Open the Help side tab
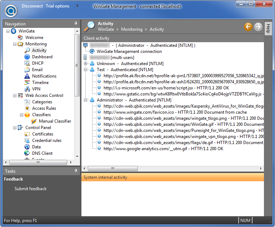 coord(268,29)
